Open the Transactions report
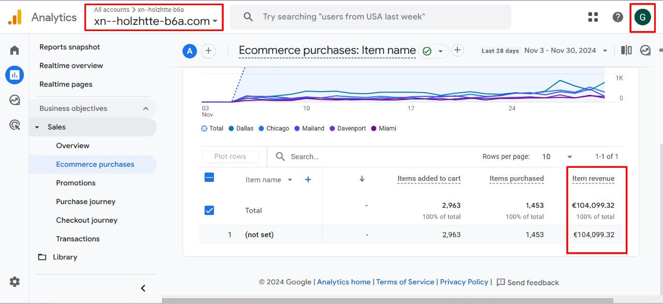663x304 pixels. tap(78, 239)
